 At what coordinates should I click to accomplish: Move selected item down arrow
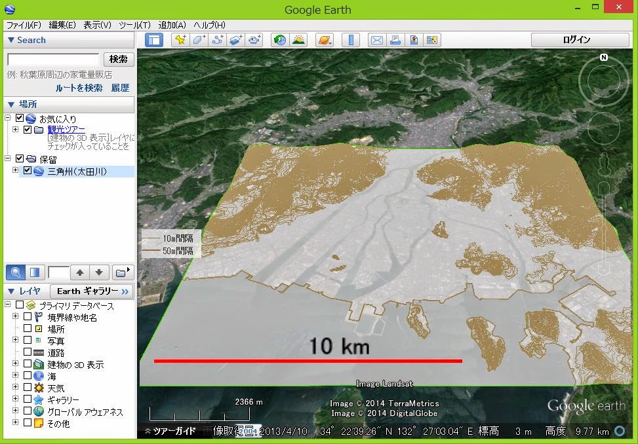click(99, 272)
